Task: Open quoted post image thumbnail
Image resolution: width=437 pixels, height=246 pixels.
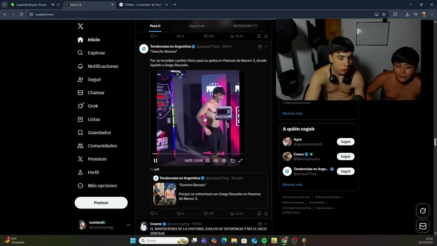Action: pyautogui.click(x=165, y=194)
